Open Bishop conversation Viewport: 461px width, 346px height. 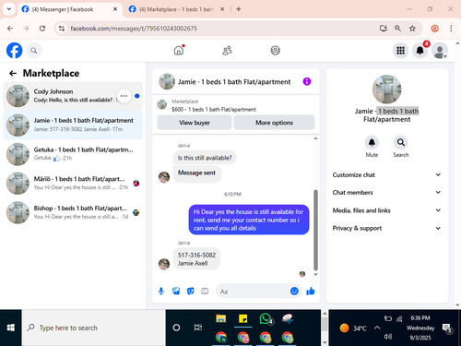73,212
